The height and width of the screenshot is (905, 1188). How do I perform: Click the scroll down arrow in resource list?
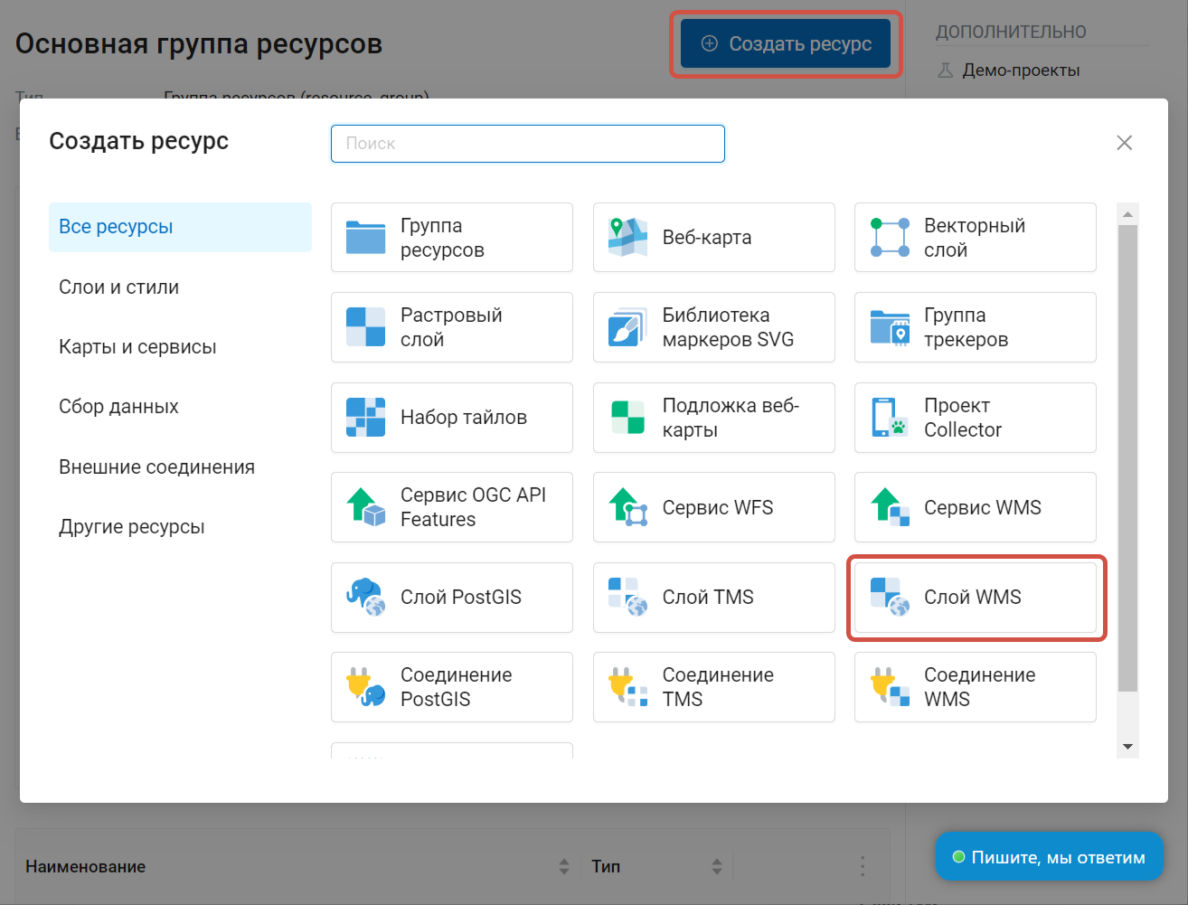(1127, 747)
